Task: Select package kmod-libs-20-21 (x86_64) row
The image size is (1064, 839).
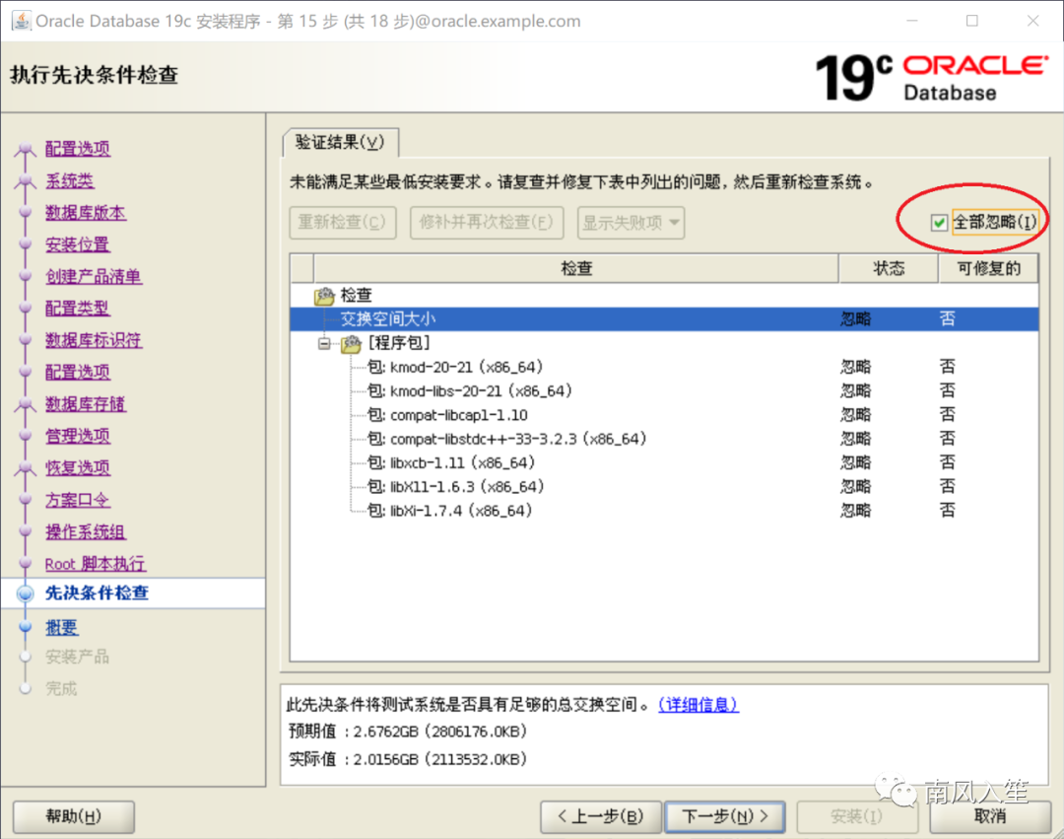Action: click(x=664, y=391)
